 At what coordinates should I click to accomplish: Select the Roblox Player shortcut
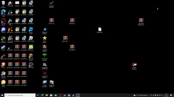[31, 39]
